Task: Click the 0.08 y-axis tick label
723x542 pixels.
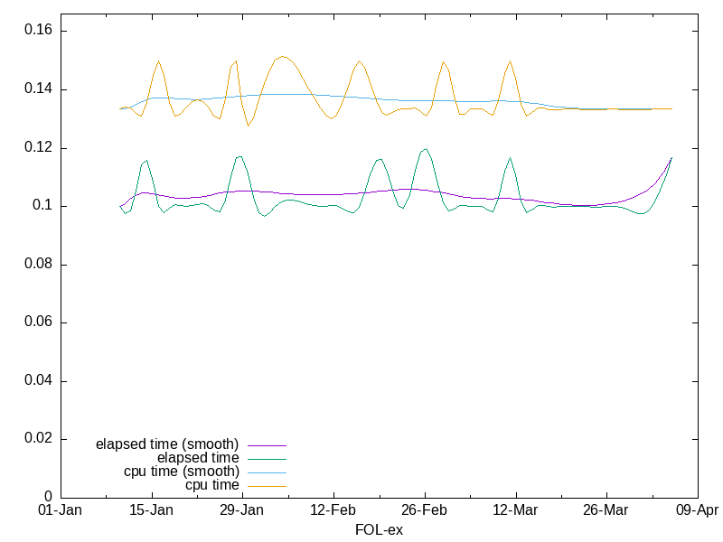Action: 39,265
